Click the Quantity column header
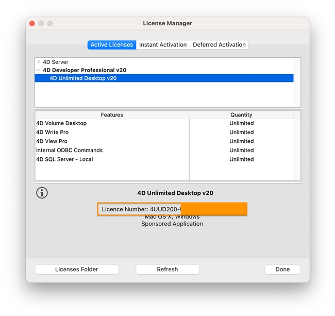 [241, 115]
